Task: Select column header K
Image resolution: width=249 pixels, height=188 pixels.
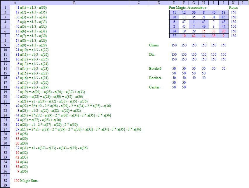Action: coord(233,3)
